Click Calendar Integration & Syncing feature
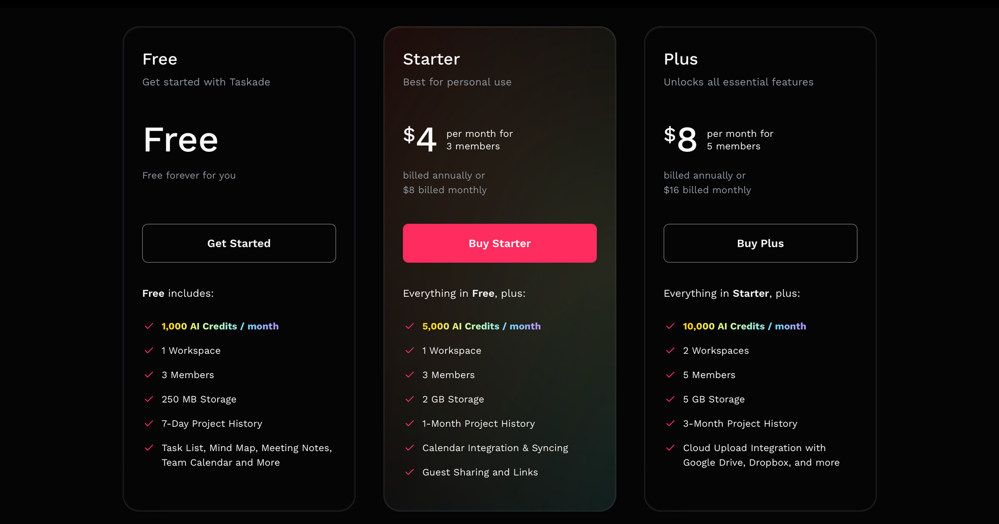The height and width of the screenshot is (524, 999). pyautogui.click(x=495, y=448)
